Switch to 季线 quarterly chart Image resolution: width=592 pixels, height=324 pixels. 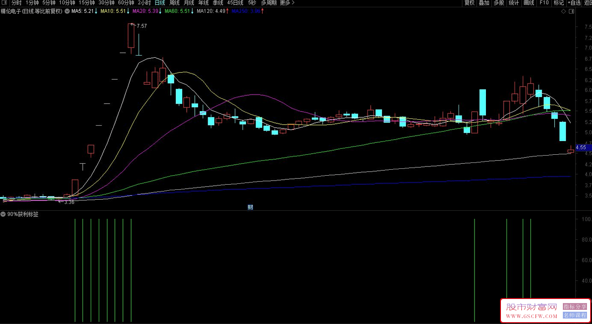tap(218, 3)
